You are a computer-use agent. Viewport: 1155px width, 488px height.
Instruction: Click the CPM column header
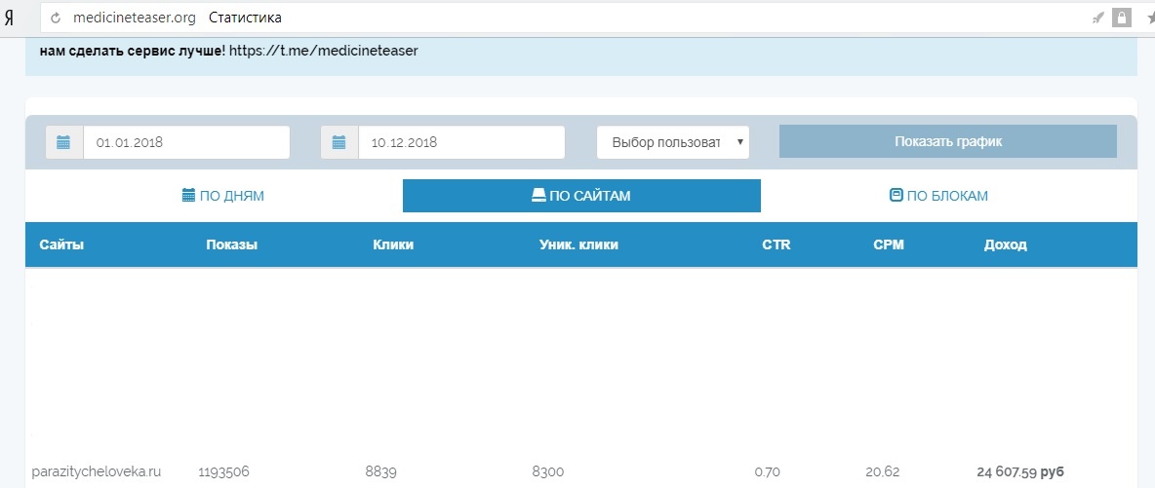point(889,245)
